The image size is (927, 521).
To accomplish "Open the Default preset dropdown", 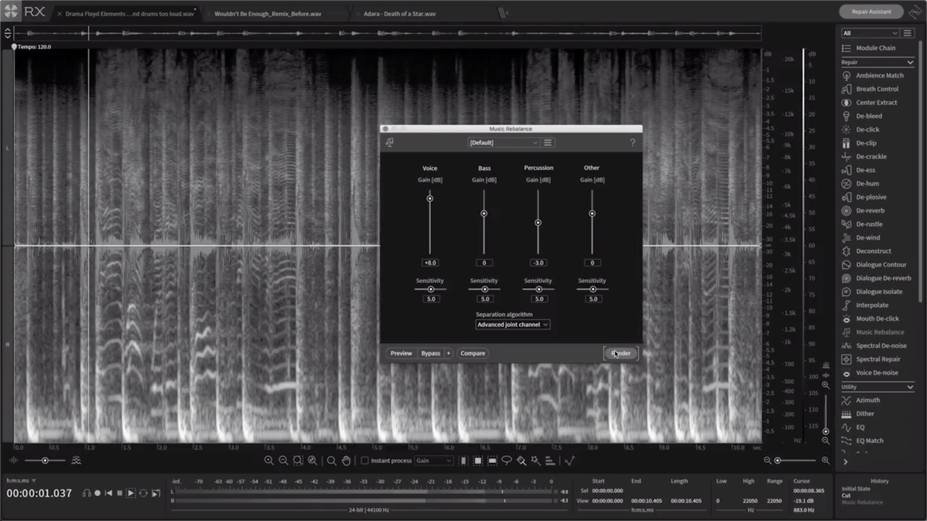I will click(503, 143).
